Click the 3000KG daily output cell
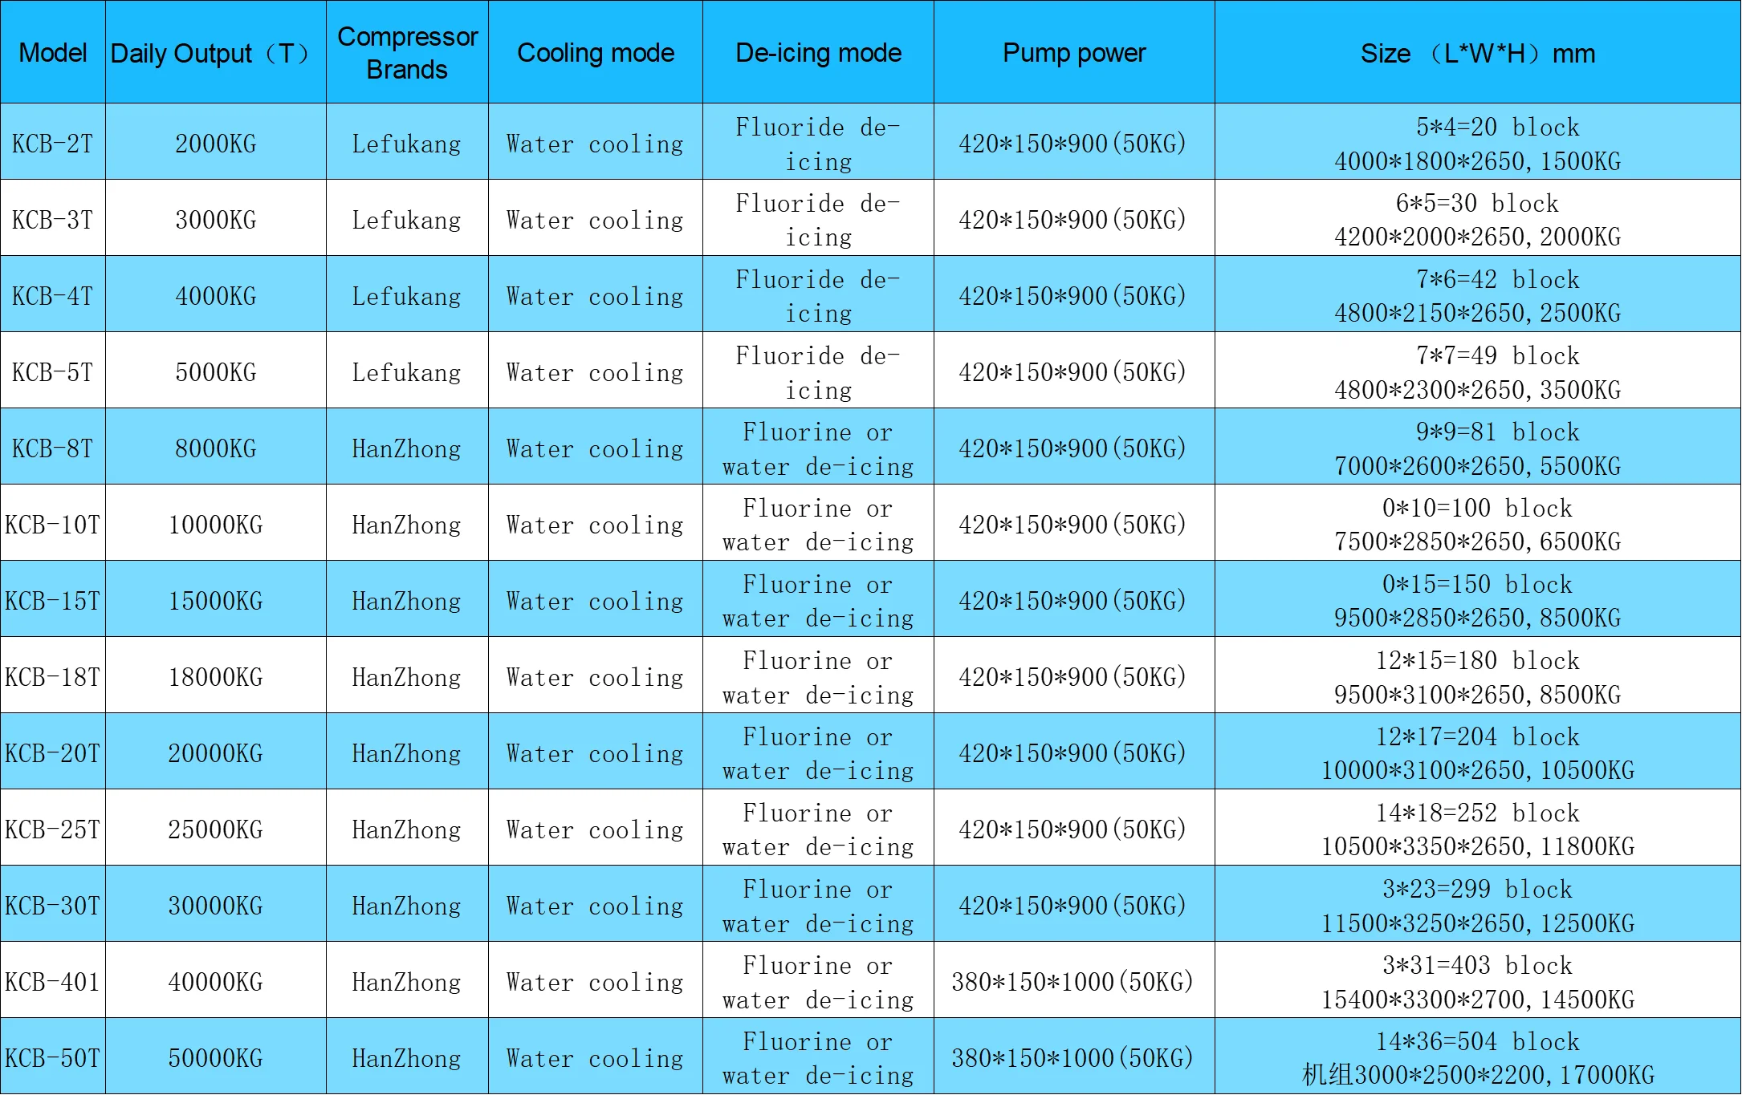1742x1095 pixels. click(215, 220)
